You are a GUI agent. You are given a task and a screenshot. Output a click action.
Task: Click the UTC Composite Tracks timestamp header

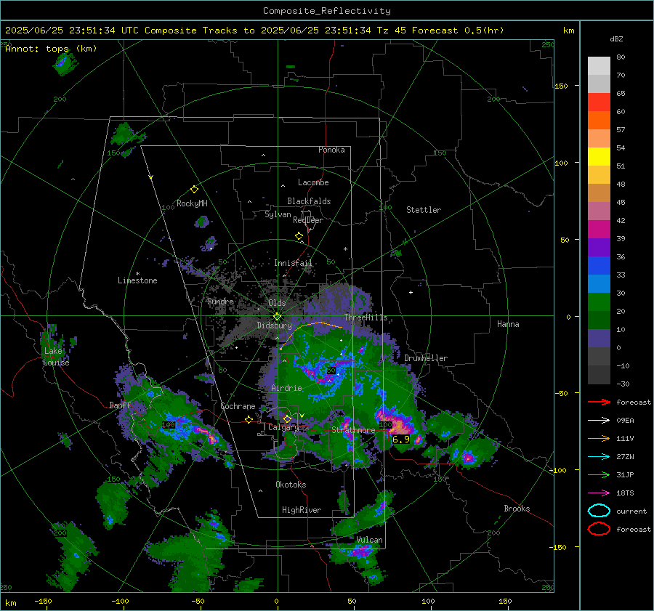[x=254, y=31]
